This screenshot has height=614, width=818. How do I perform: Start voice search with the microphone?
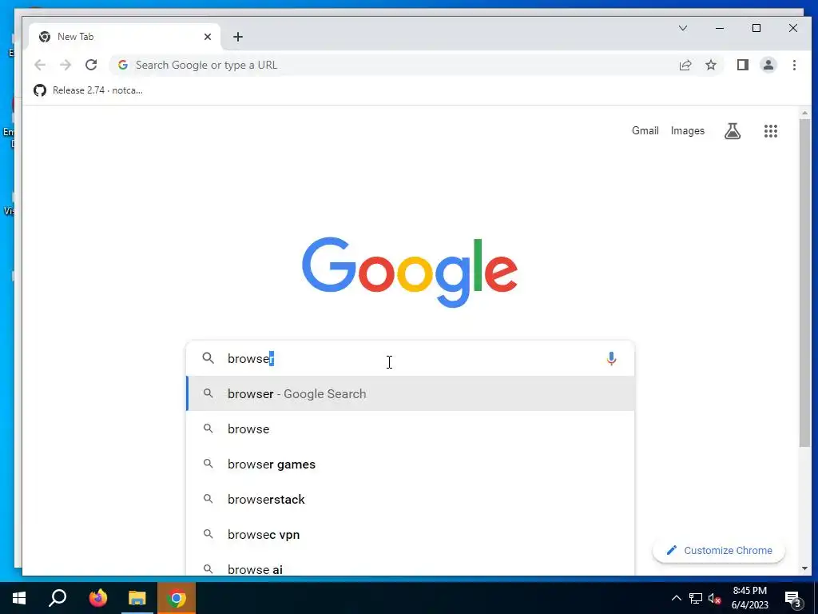tap(611, 359)
